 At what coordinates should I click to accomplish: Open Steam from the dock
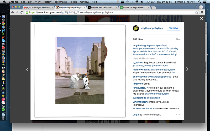3,92
